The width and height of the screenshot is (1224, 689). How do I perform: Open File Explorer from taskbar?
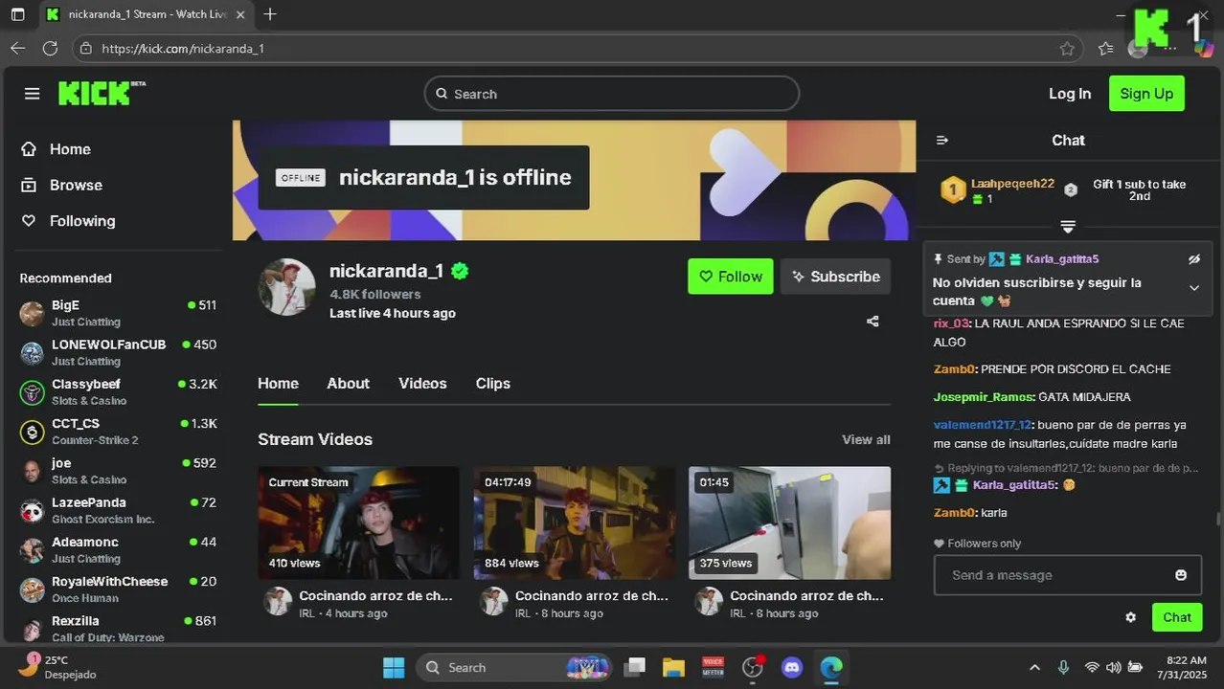pyautogui.click(x=673, y=667)
